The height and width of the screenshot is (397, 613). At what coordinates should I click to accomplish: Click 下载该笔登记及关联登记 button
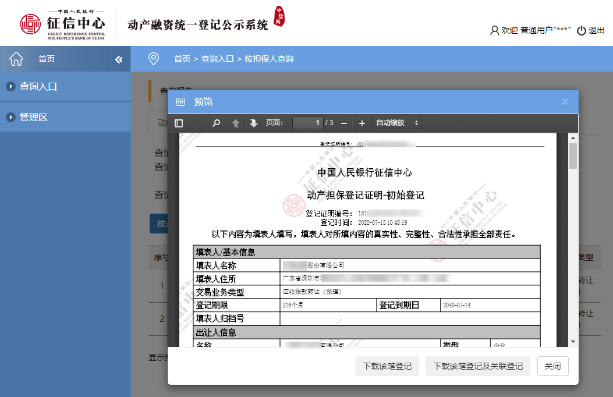478,366
